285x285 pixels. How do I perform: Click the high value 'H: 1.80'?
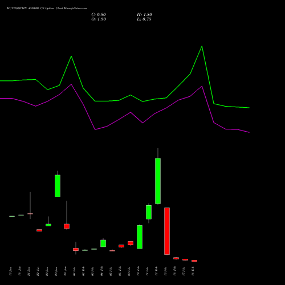(x=144, y=15)
